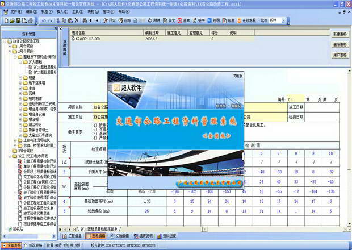This screenshot has width=352, height=250.
Task: Click the 组卷 toolbar button
Action: click(228, 20)
